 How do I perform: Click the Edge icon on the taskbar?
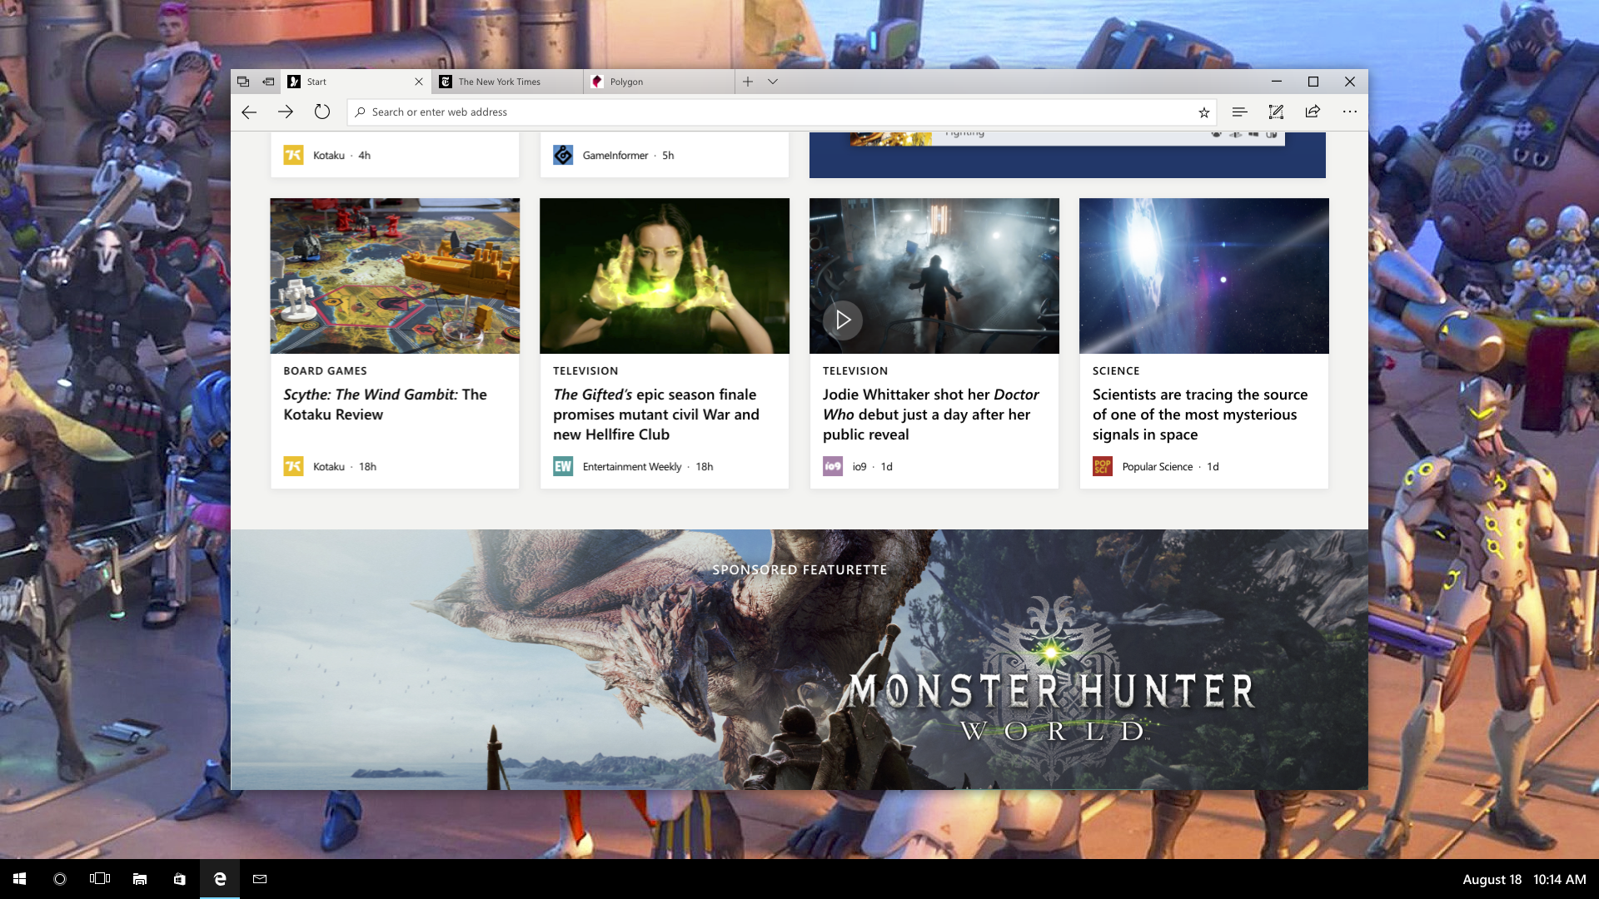point(220,879)
